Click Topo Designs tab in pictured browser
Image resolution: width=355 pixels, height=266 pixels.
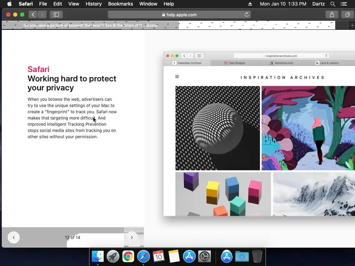[235, 63]
